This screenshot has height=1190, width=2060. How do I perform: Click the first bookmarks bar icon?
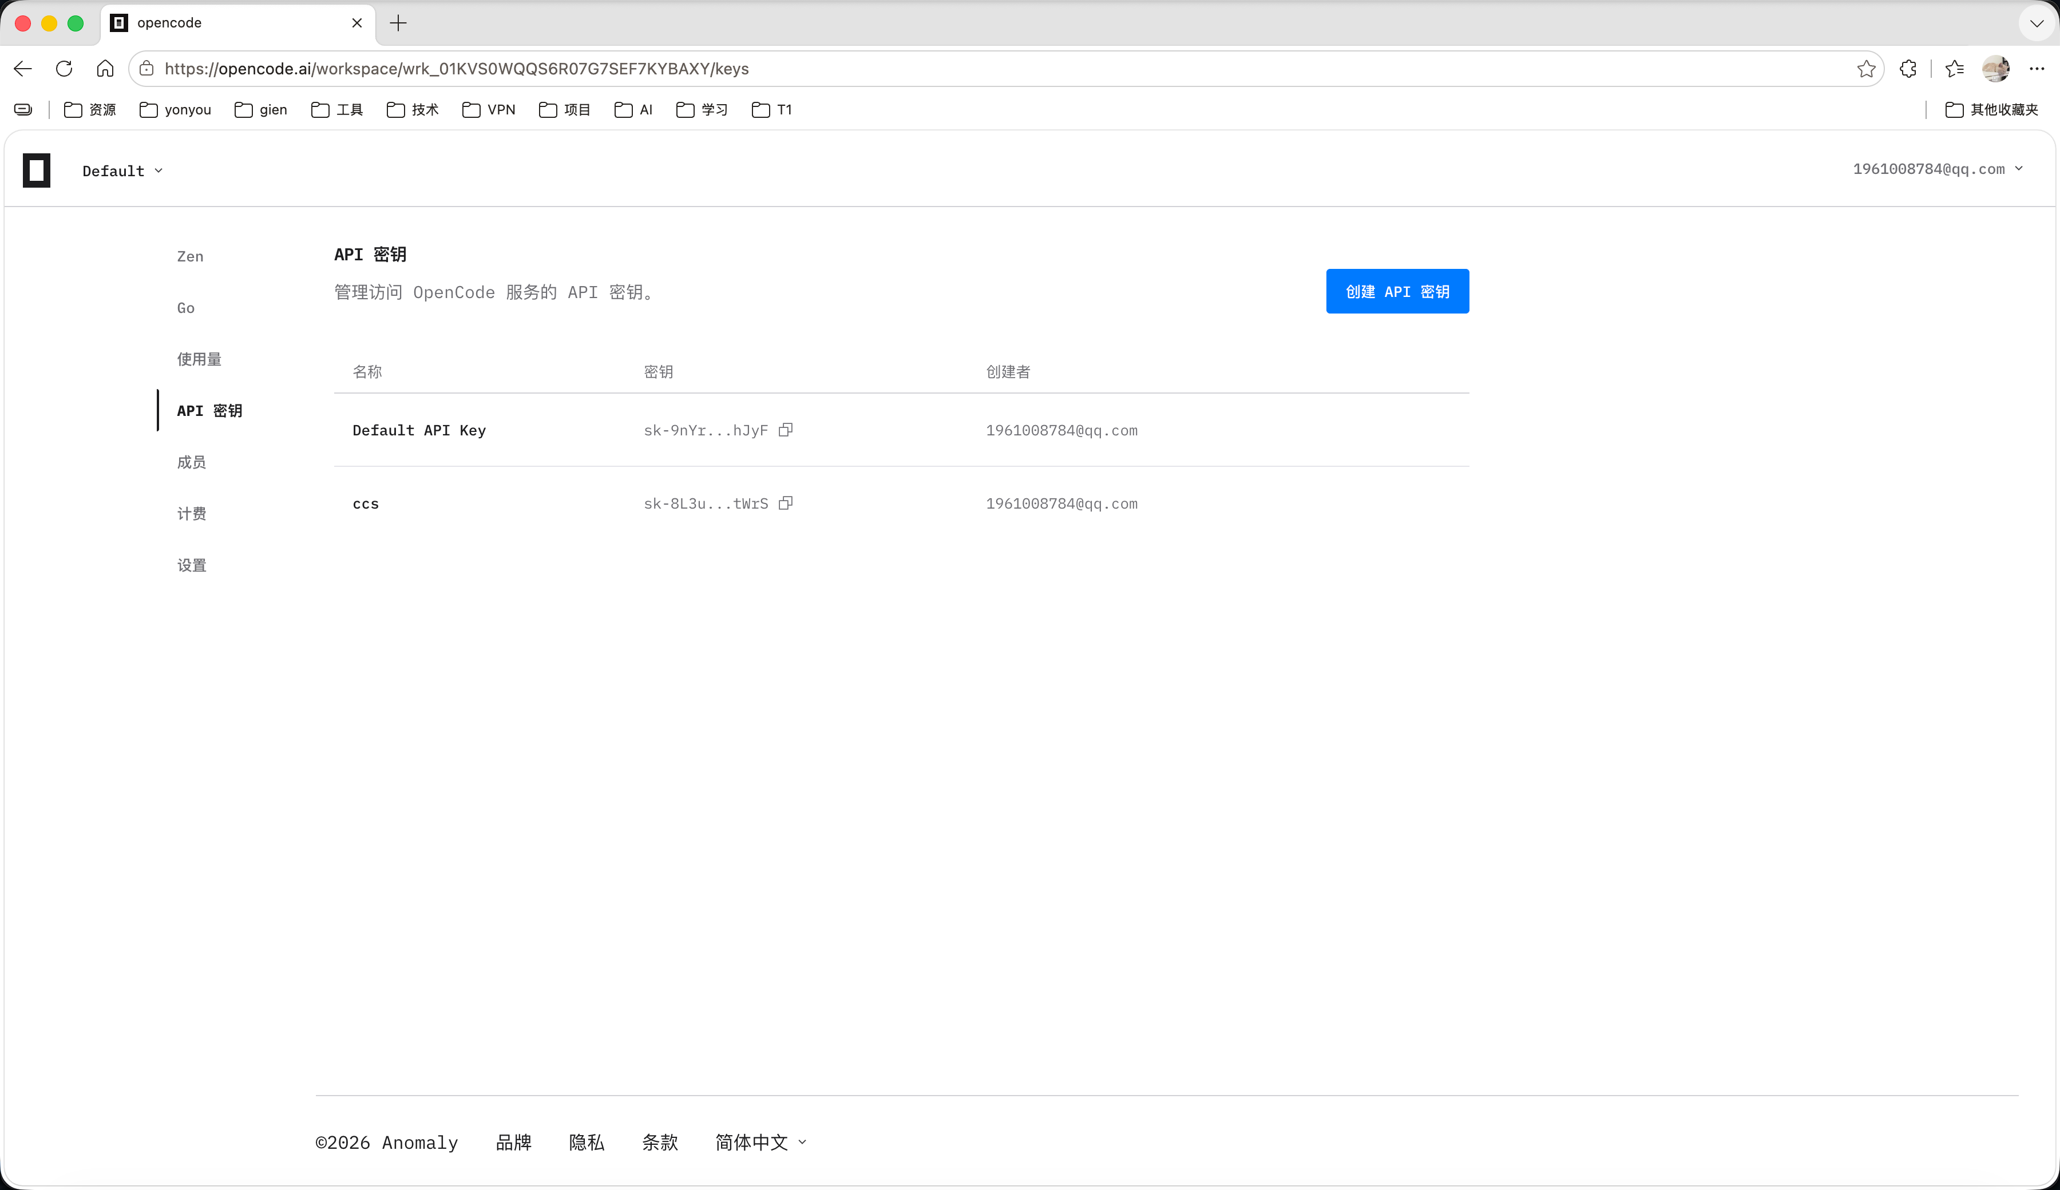23,109
